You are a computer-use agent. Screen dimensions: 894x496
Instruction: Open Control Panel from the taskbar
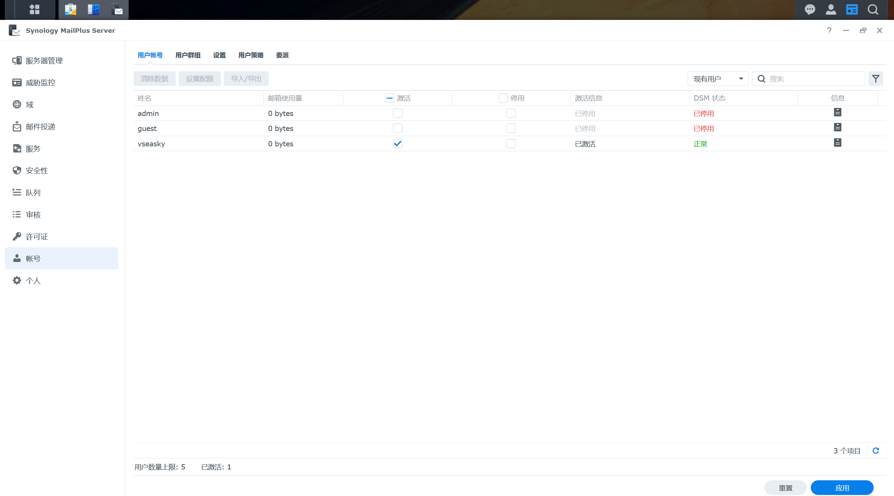[93, 9]
